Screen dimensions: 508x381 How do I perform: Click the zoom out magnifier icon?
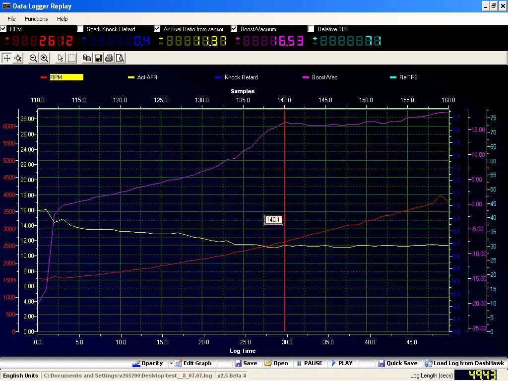click(x=33, y=58)
